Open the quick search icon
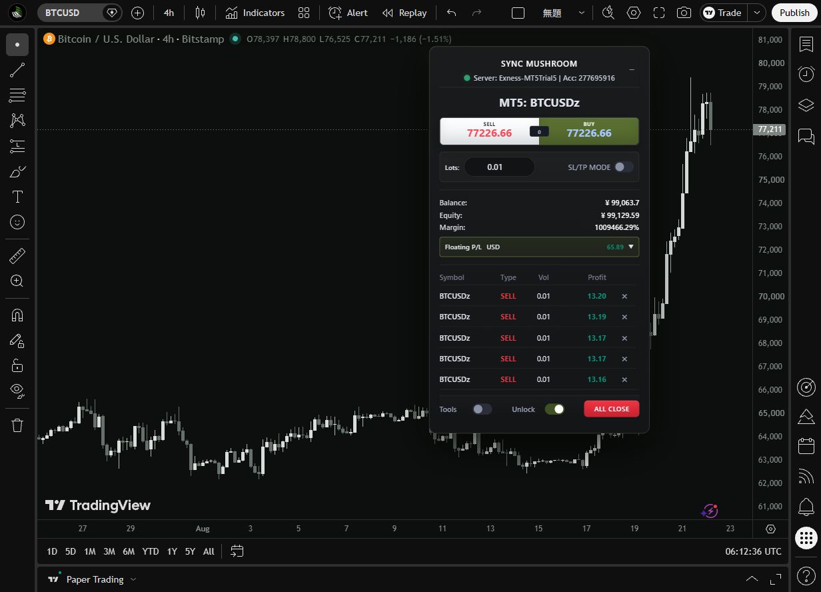Screen dimensions: 821x592 [608, 13]
